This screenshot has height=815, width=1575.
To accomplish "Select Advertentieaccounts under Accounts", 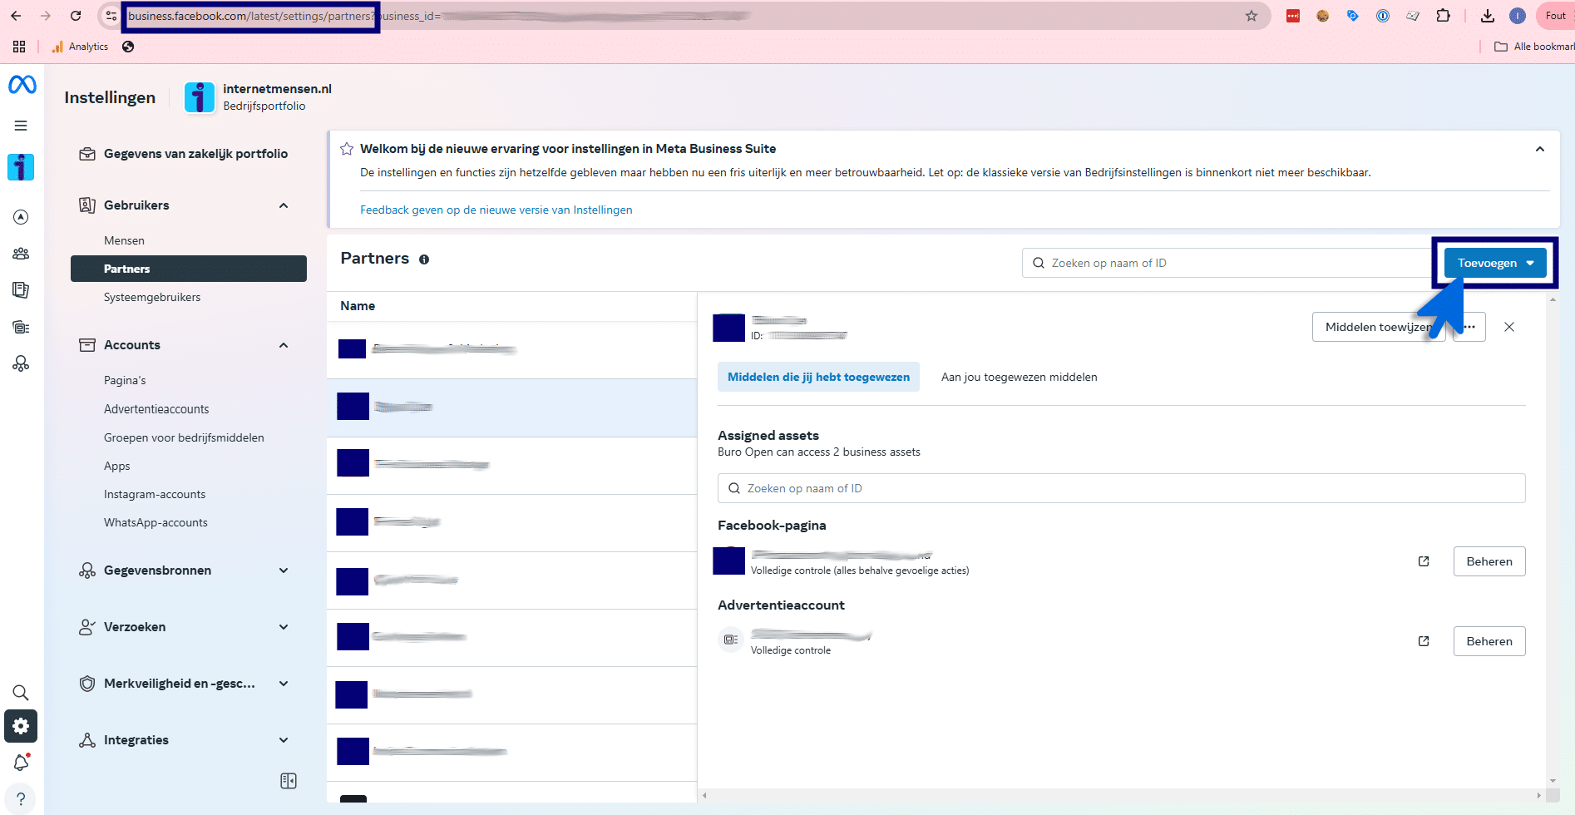I will (156, 409).
